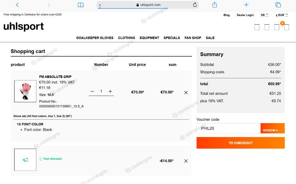Show all tabs with the tabs overview icon
This screenshot has height=184, width=296.
[x=278, y=5]
